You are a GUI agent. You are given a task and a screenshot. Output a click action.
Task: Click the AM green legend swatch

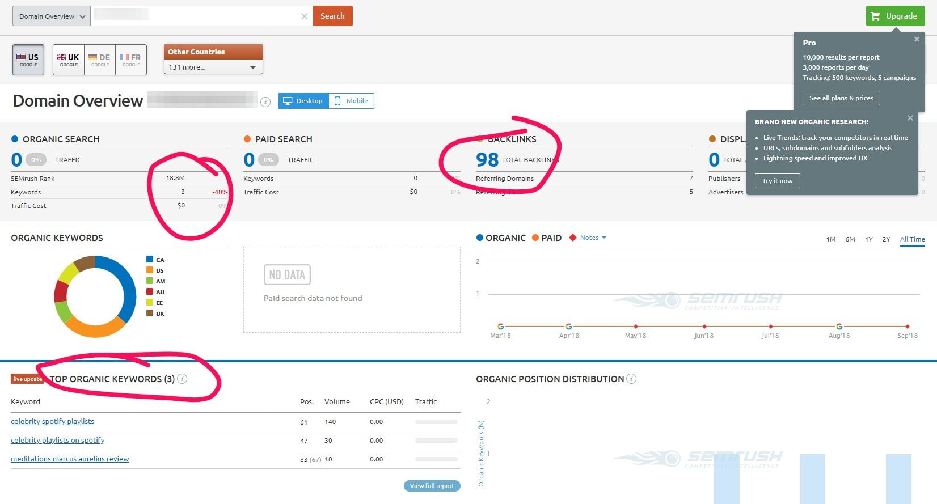click(x=150, y=281)
